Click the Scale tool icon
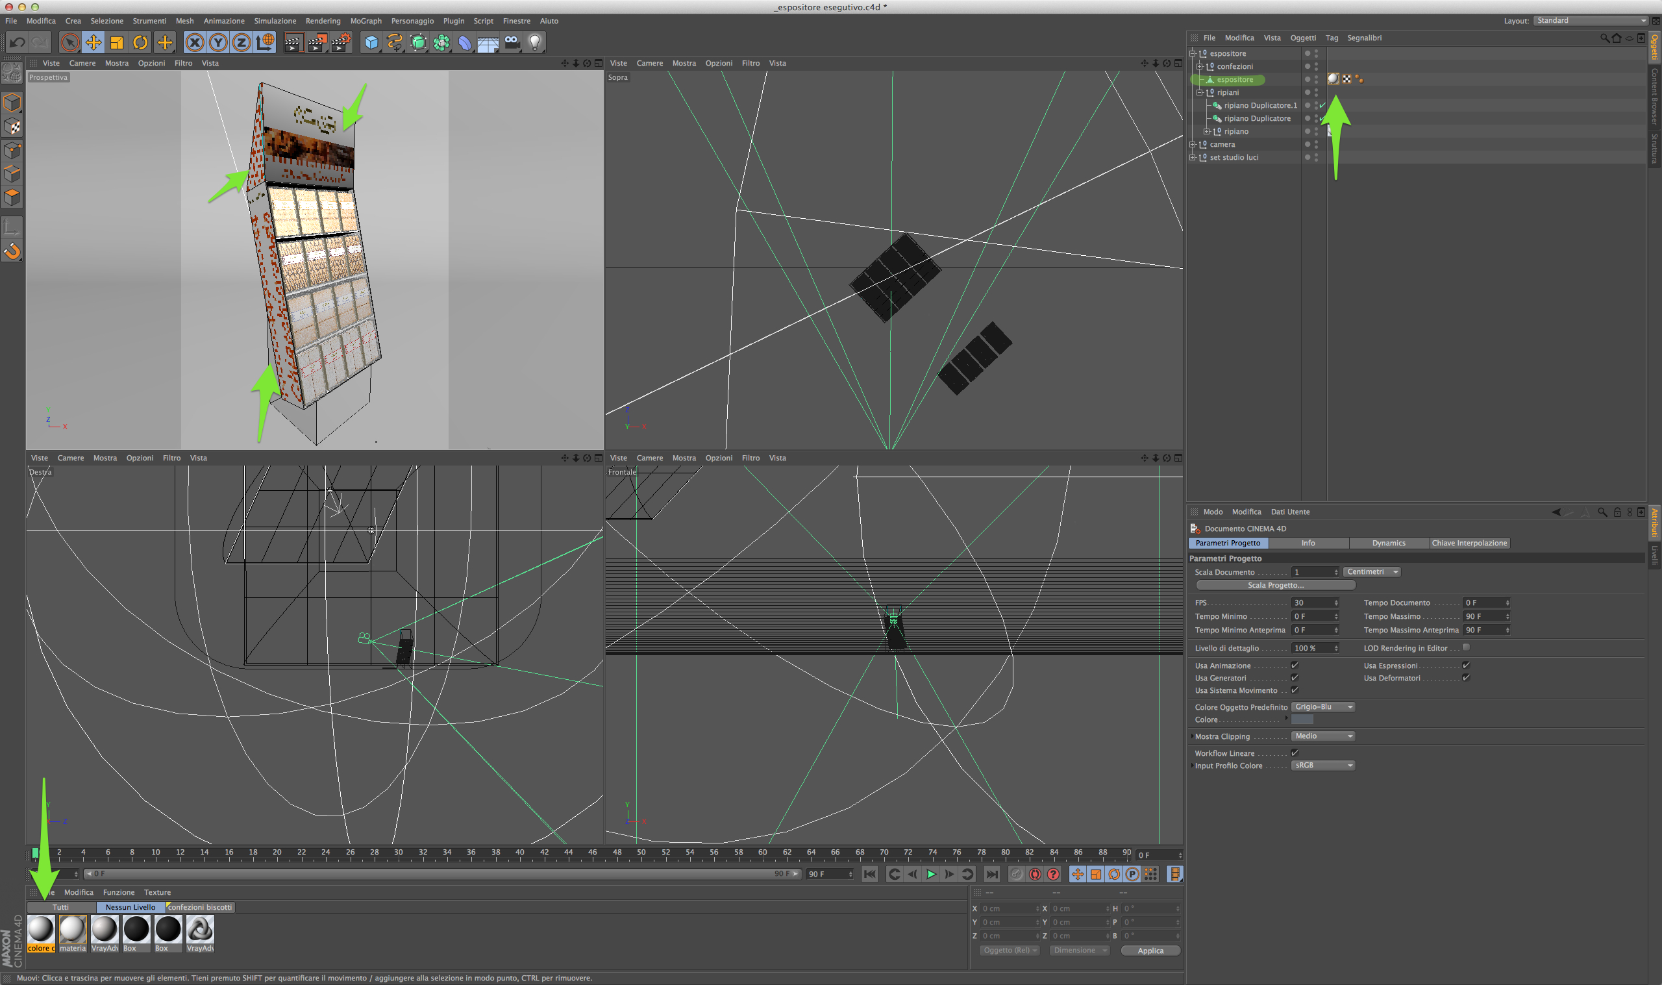 pos(117,42)
